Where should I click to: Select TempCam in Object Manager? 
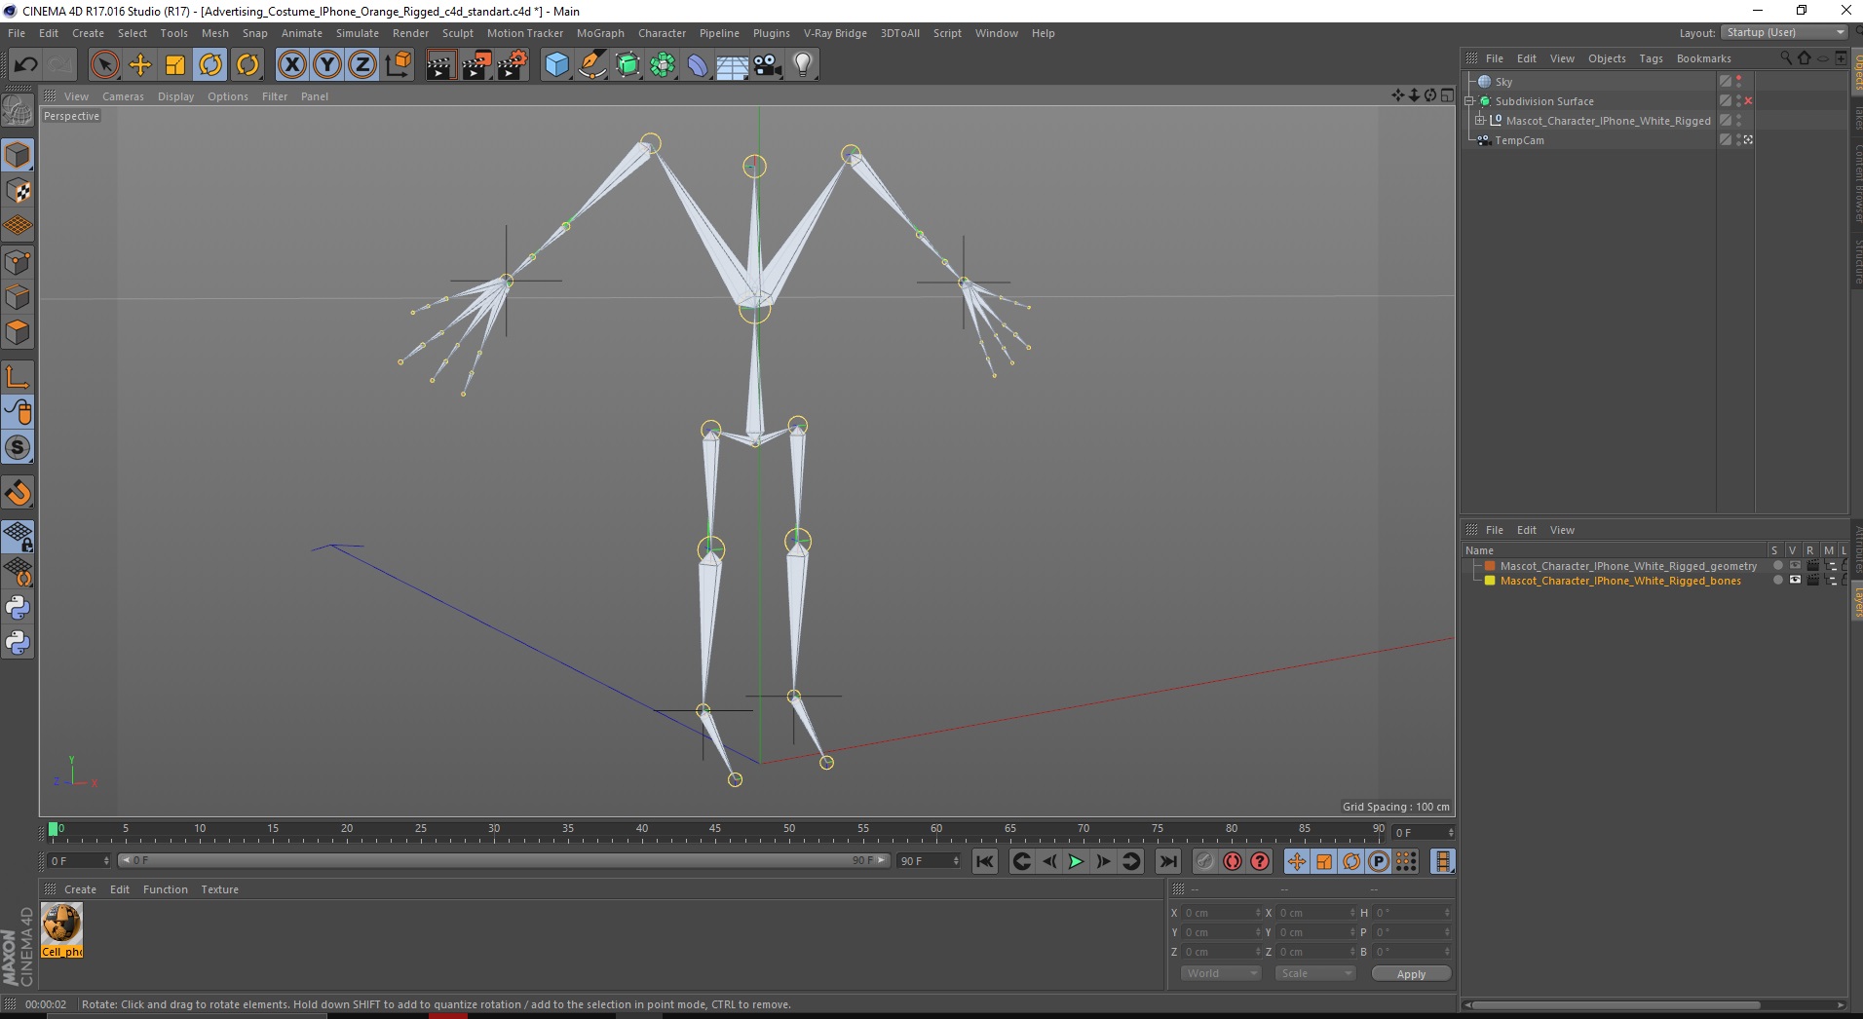coord(1519,140)
